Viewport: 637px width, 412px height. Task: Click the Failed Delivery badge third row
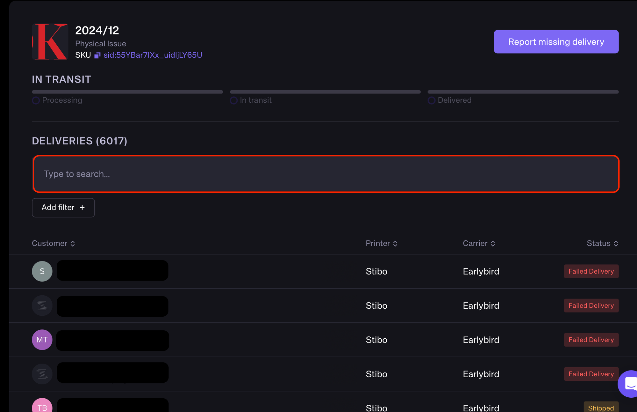(x=591, y=340)
